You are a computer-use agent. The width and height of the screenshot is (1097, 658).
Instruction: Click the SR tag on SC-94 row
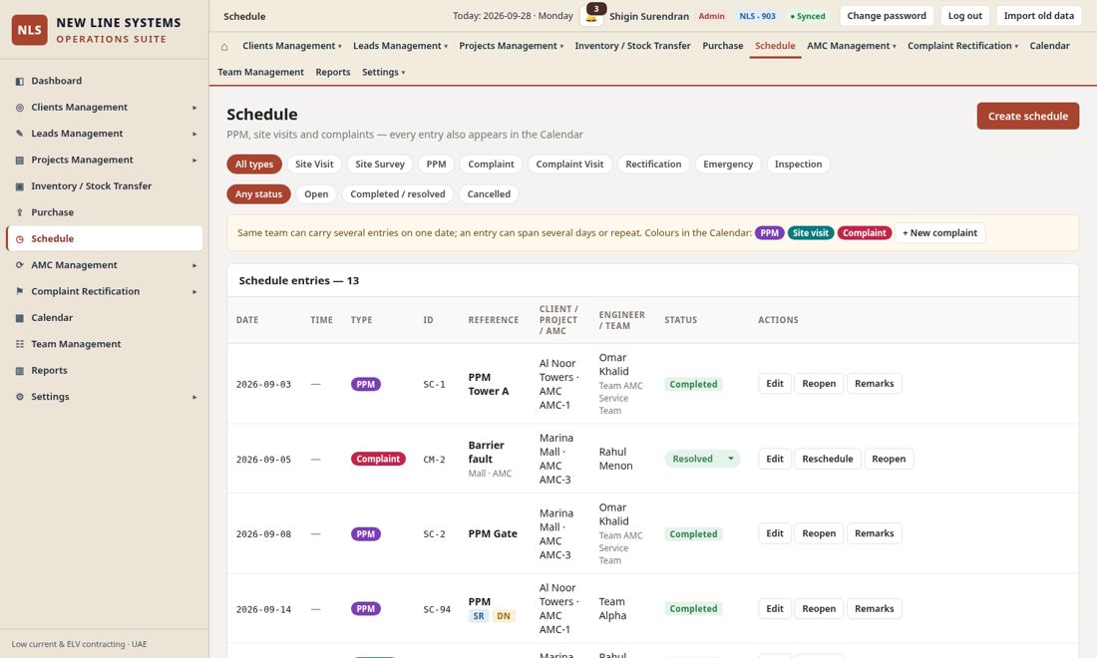tap(479, 616)
